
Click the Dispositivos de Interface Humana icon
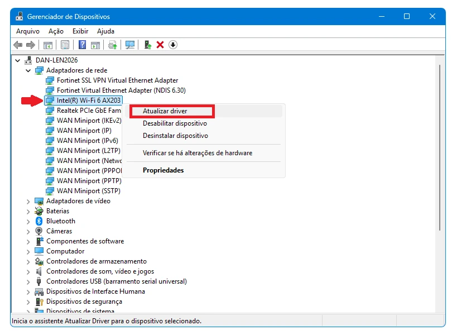pos(39,291)
